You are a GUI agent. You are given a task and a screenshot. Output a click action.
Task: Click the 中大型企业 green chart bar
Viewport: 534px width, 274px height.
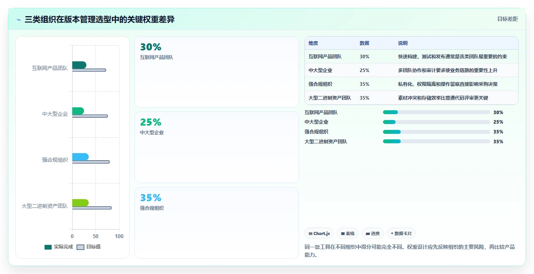click(78, 111)
